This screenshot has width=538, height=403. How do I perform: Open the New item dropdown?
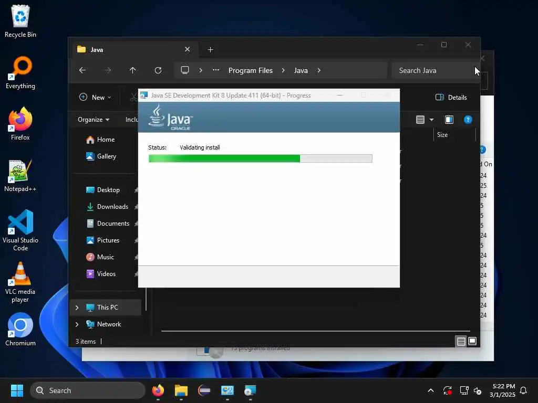[95, 97]
